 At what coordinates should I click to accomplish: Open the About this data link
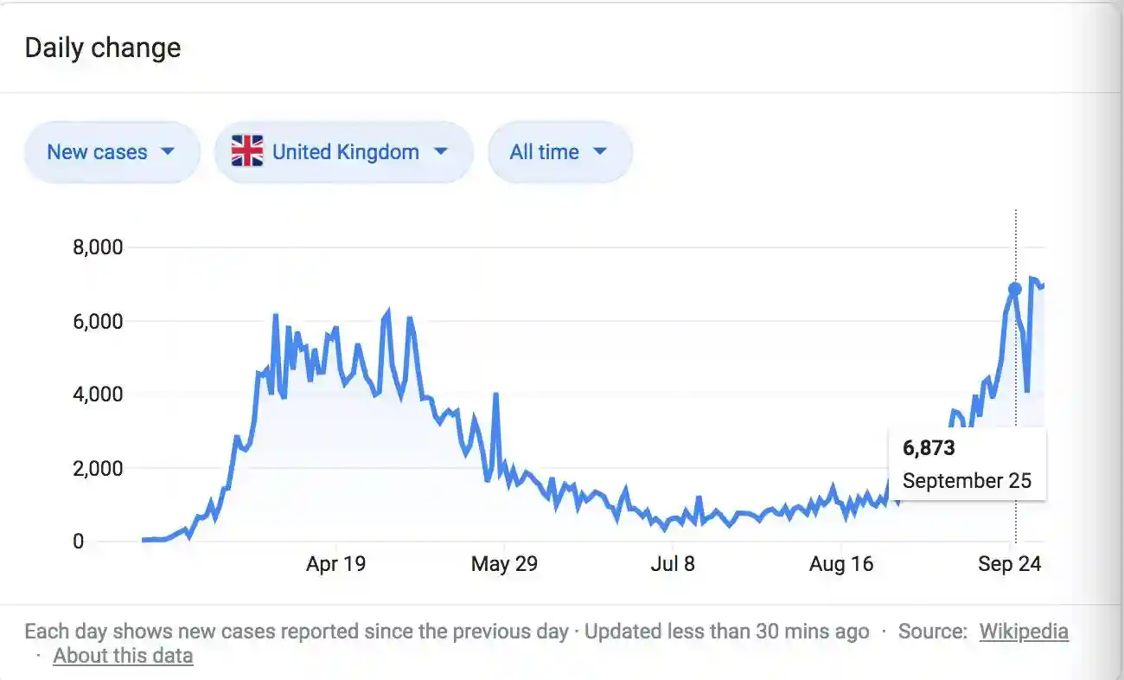pyautogui.click(x=123, y=656)
